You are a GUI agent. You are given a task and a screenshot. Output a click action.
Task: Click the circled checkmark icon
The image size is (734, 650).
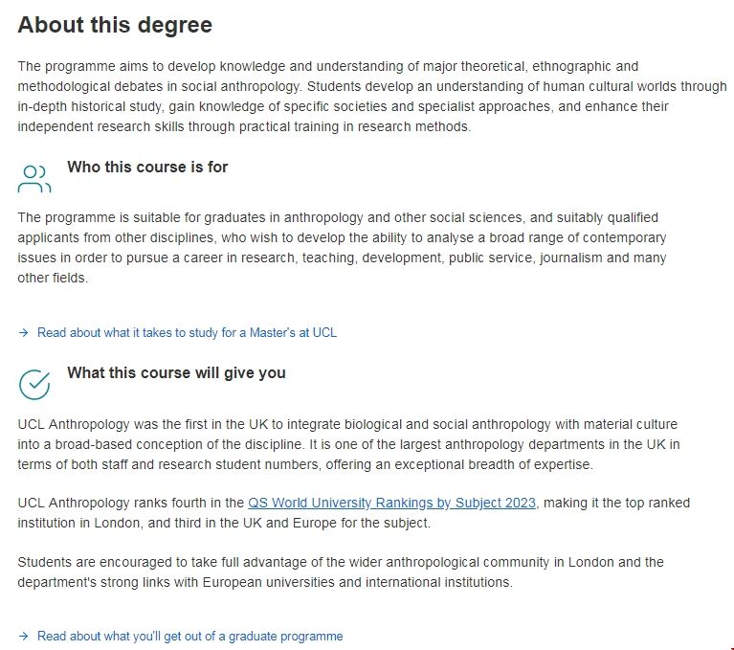[34, 384]
